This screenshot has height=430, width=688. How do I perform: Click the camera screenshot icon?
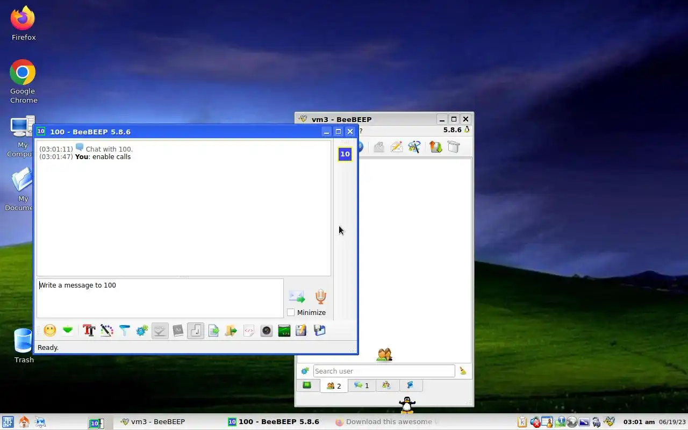[267, 331]
